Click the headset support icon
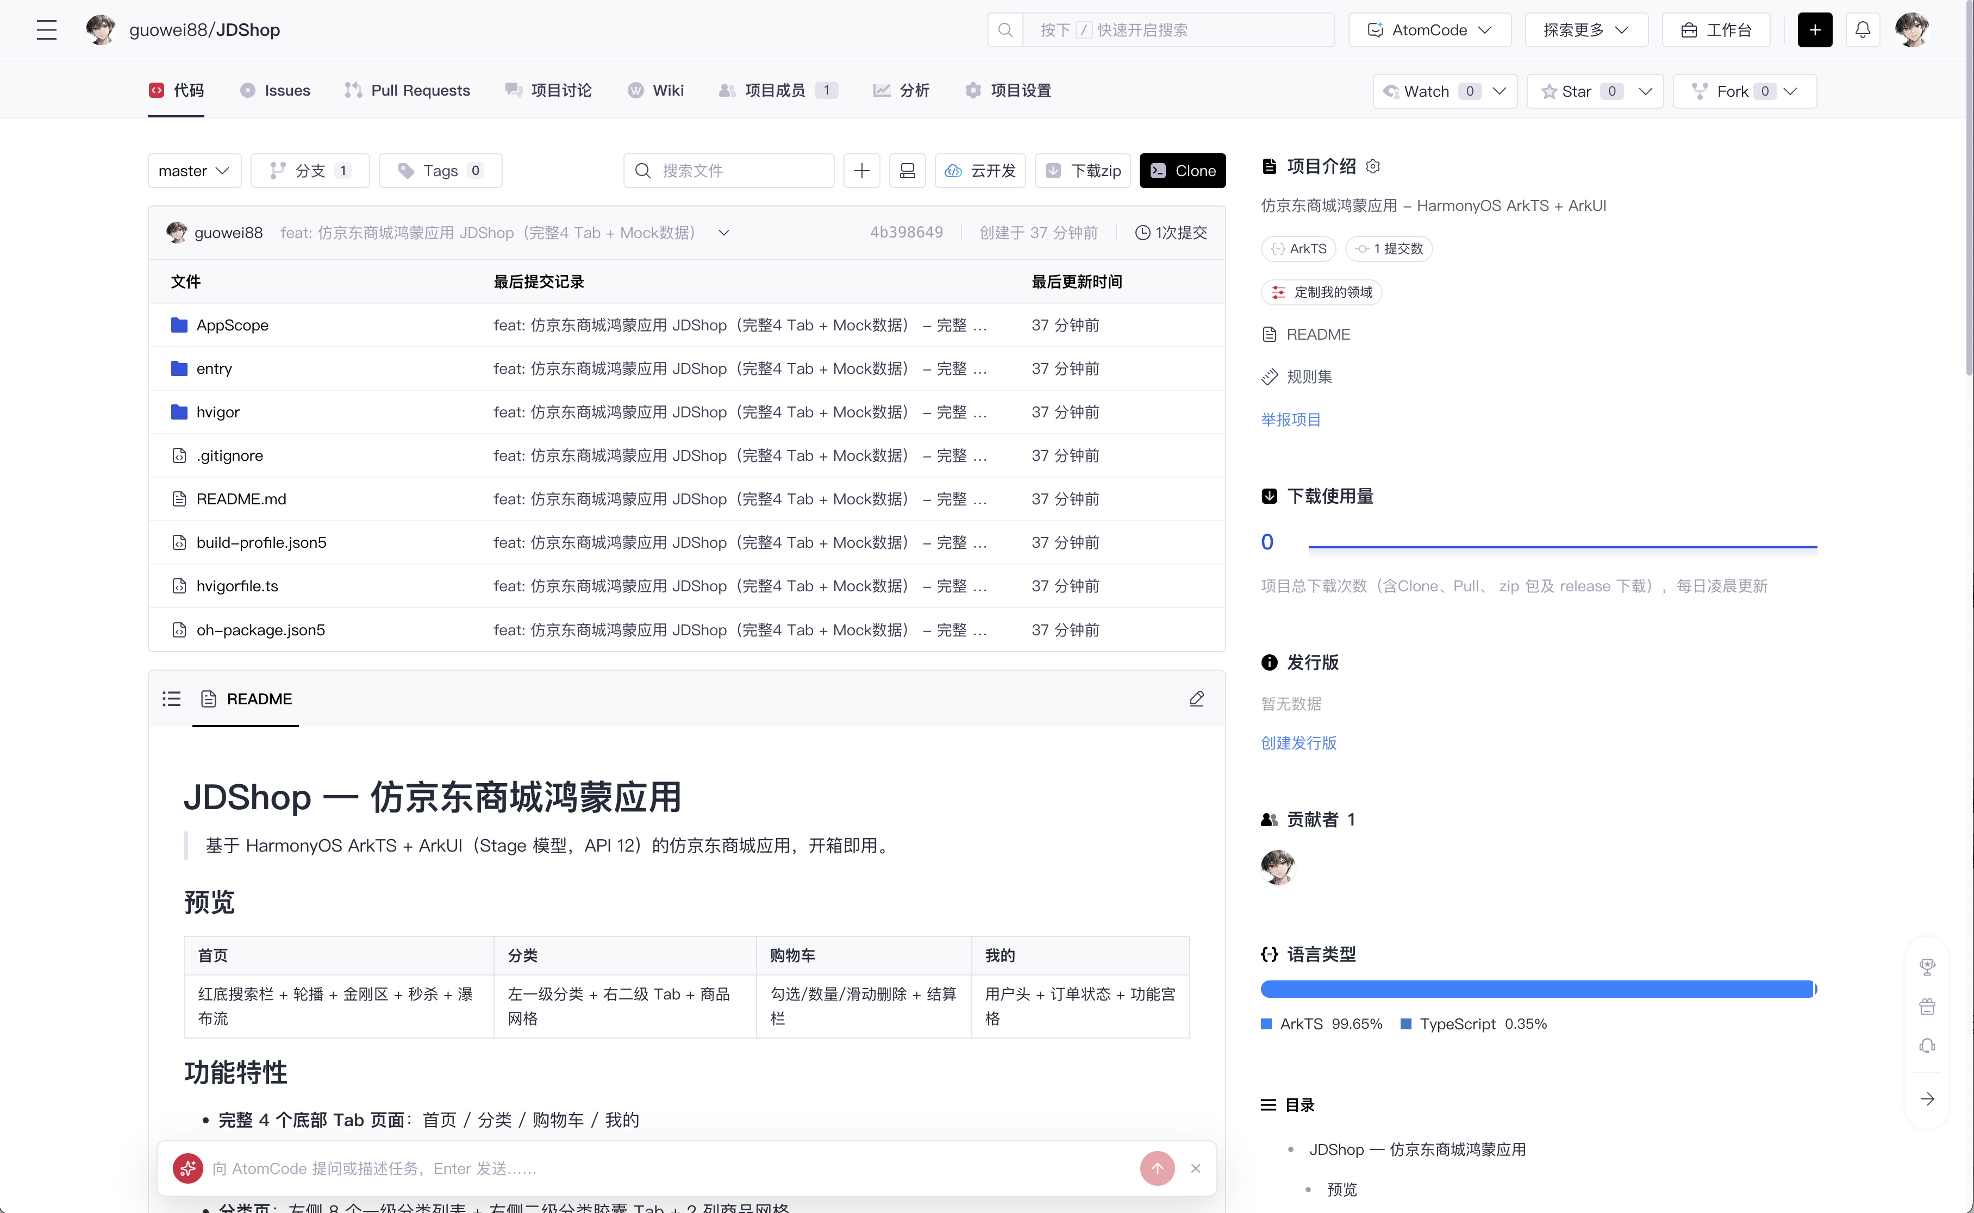The image size is (1974, 1213). click(x=1927, y=1045)
